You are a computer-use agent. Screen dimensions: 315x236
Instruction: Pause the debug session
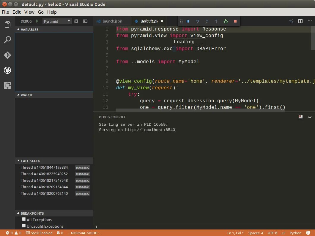[x=188, y=21]
